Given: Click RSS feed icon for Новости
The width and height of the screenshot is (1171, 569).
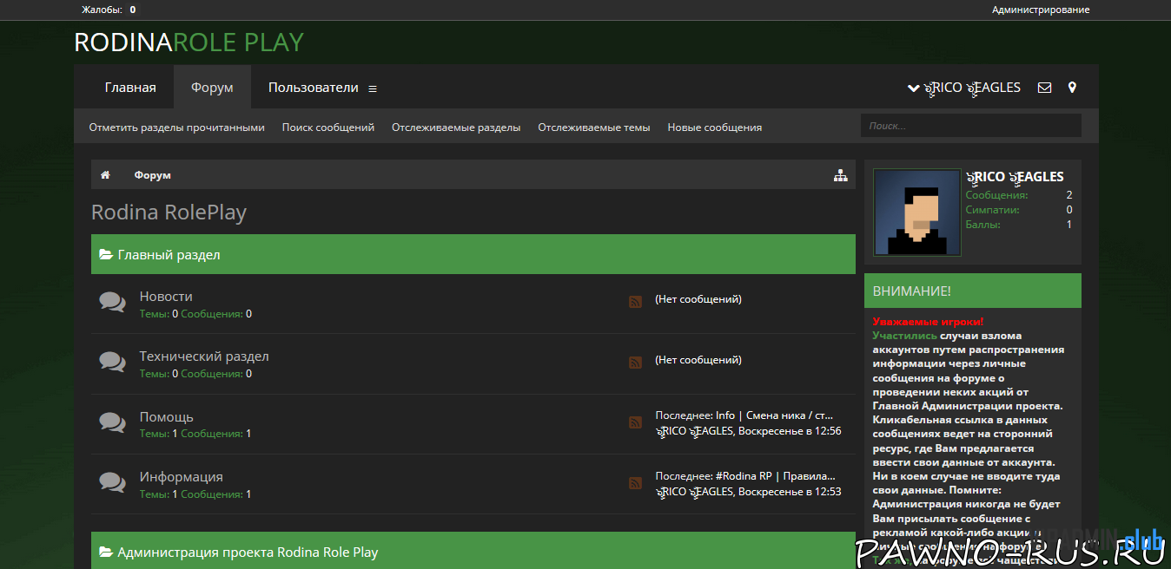Looking at the screenshot, I should [x=635, y=301].
